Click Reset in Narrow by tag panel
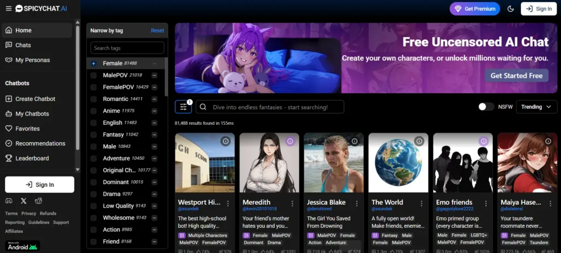561x253 pixels. click(x=157, y=31)
